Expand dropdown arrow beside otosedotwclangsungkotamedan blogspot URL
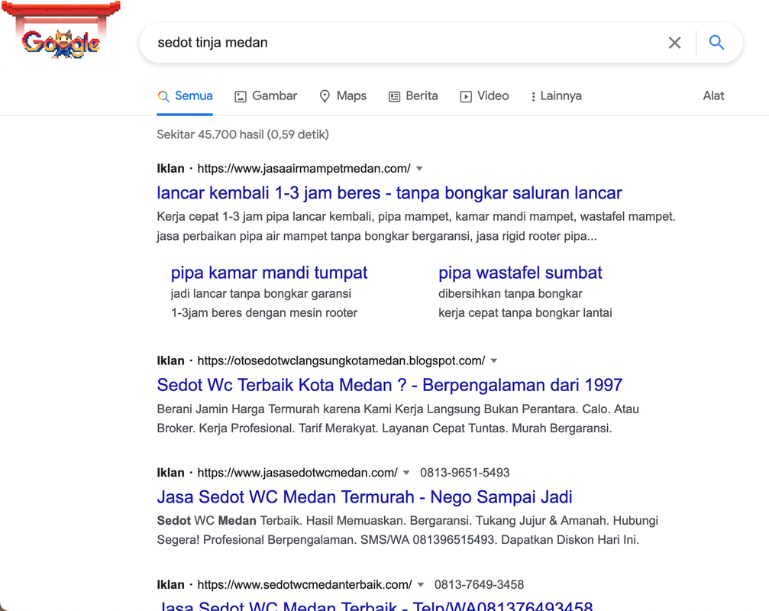Image resolution: width=769 pixels, height=611 pixels. [x=494, y=360]
